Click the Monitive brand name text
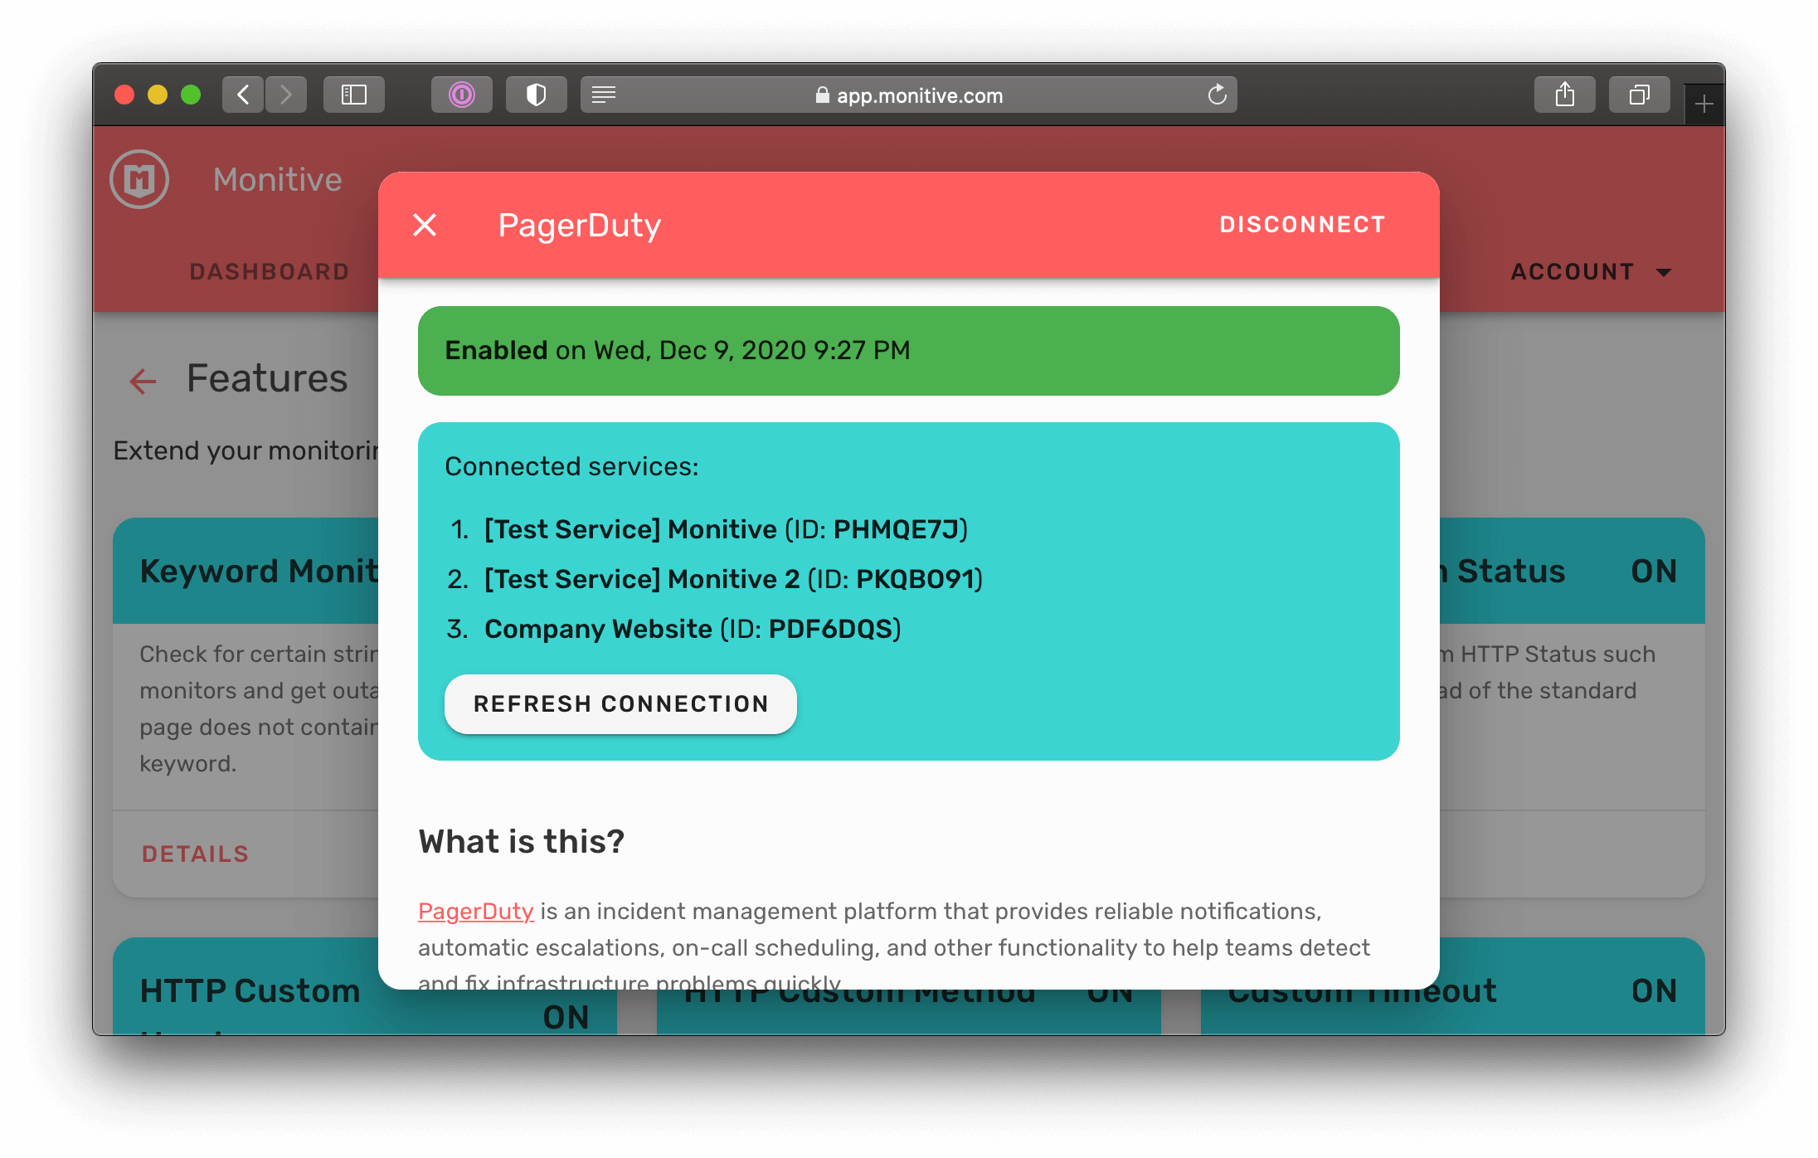The height and width of the screenshot is (1158, 1818). tap(278, 179)
